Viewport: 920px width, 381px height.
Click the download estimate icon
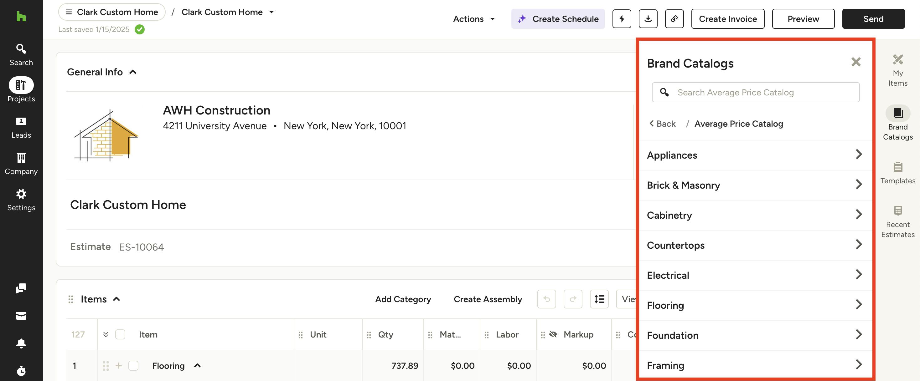click(x=648, y=18)
